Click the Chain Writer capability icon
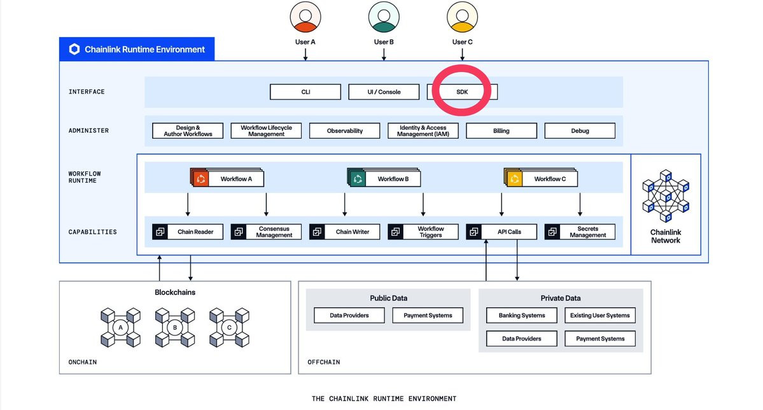This screenshot has height=410, width=763. pos(318,232)
